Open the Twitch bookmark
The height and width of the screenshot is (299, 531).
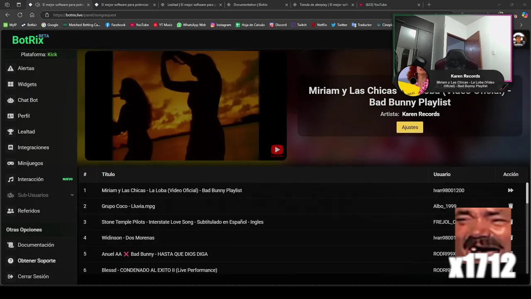(x=299, y=25)
